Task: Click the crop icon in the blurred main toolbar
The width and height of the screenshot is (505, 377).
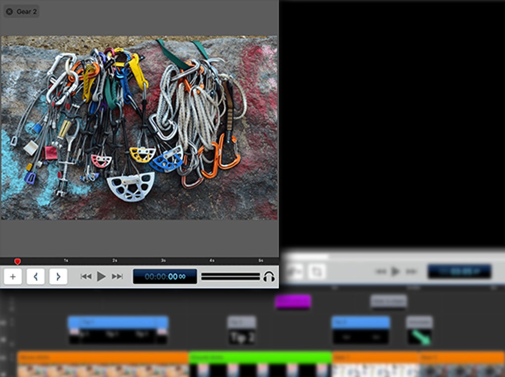Action: 317,271
